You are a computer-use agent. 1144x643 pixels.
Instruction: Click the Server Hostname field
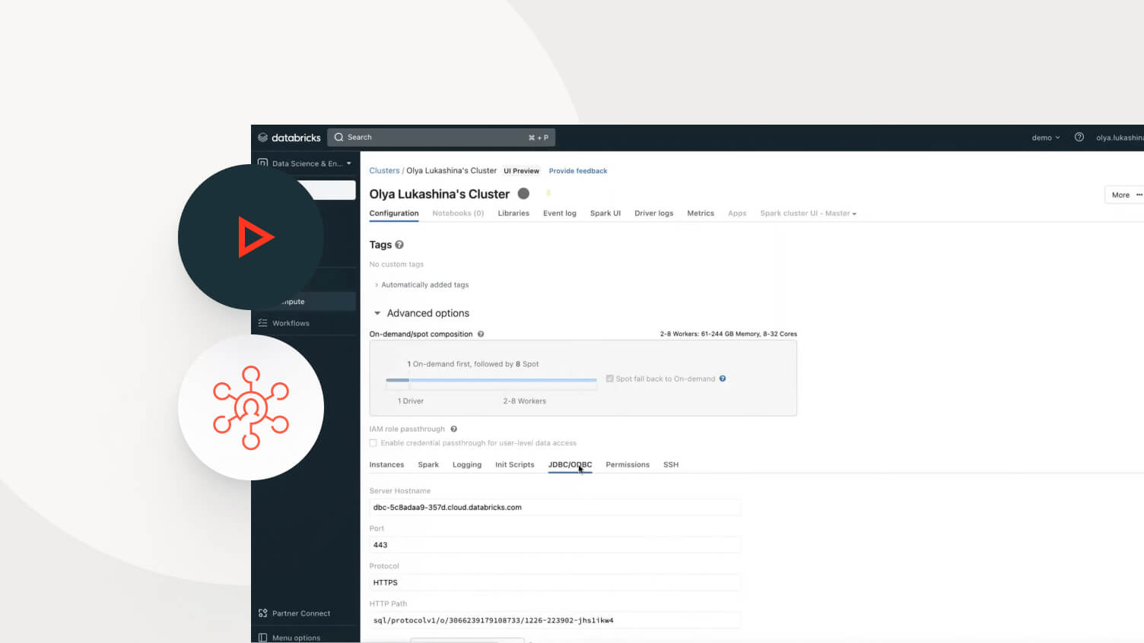click(x=555, y=507)
